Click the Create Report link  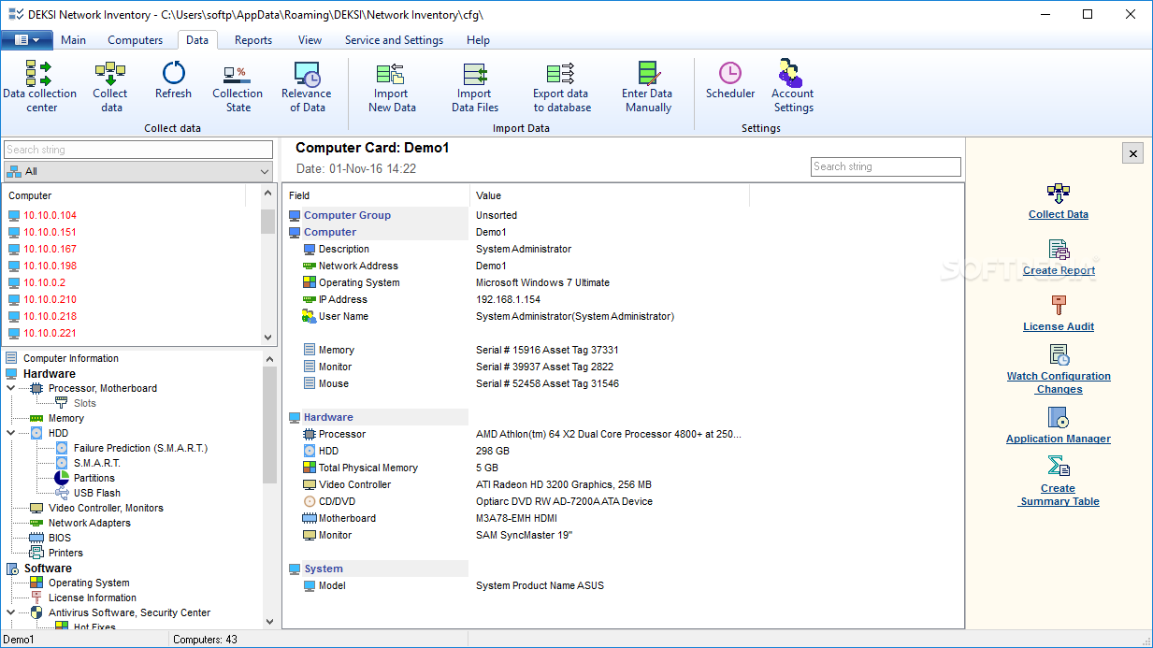[x=1059, y=270]
